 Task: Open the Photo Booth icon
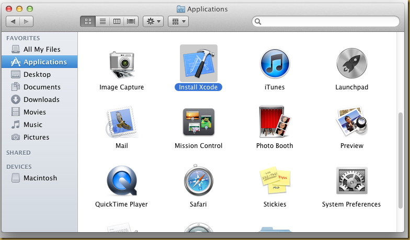point(275,123)
